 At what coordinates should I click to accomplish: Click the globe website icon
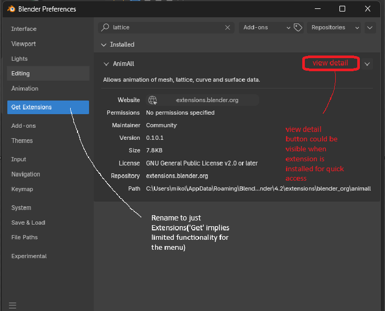[x=152, y=100]
